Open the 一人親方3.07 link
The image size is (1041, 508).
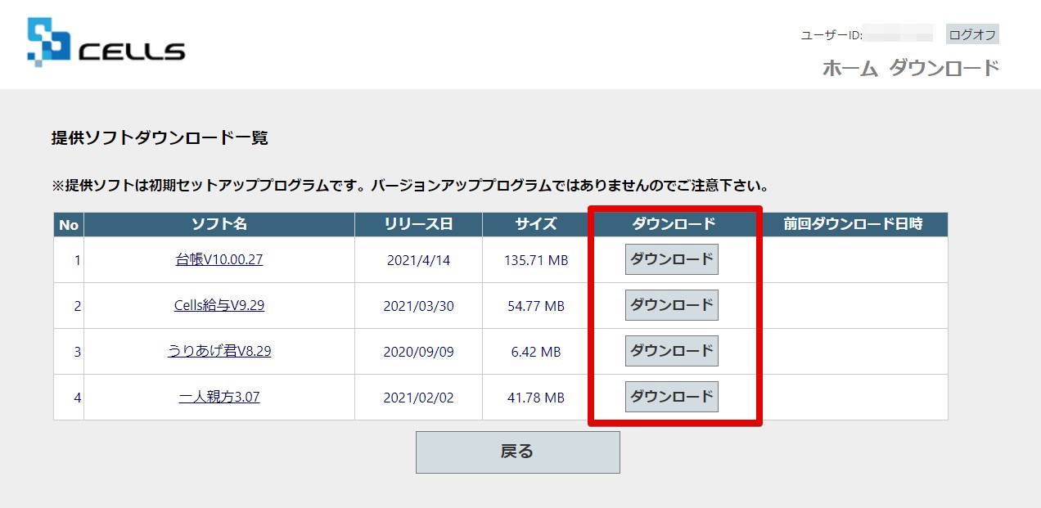pyautogui.click(x=219, y=397)
